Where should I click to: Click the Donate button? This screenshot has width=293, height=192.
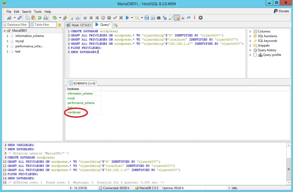point(281,11)
